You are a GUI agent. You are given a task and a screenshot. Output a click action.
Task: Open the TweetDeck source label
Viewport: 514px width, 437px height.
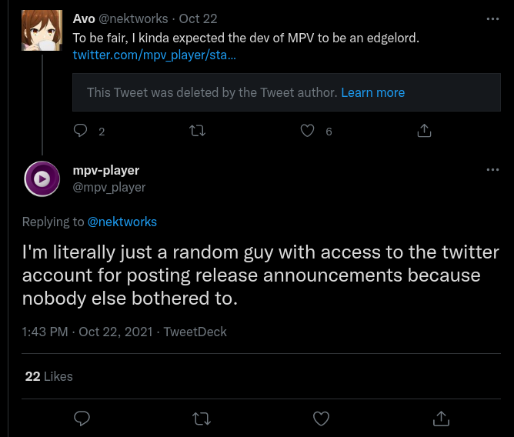(195, 332)
